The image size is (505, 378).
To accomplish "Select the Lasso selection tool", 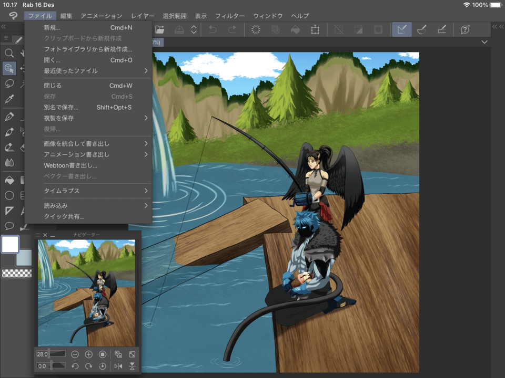I will click(9, 83).
